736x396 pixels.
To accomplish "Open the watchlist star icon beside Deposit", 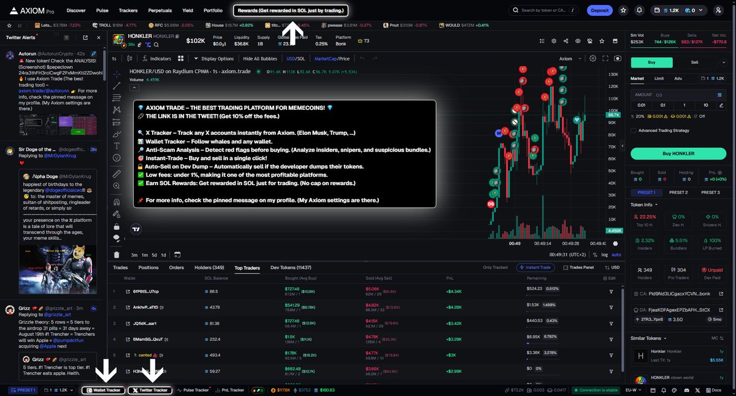I will 623,10.
